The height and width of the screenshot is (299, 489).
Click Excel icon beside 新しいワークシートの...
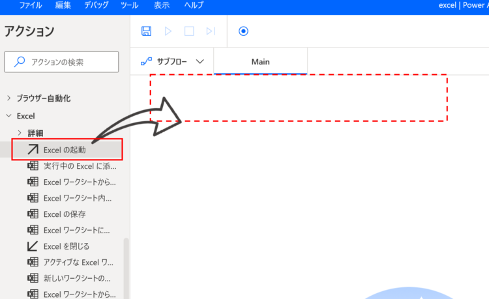(33, 278)
